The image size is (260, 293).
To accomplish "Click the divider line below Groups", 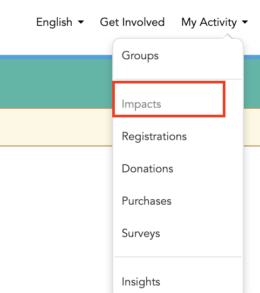I will coord(178,79).
